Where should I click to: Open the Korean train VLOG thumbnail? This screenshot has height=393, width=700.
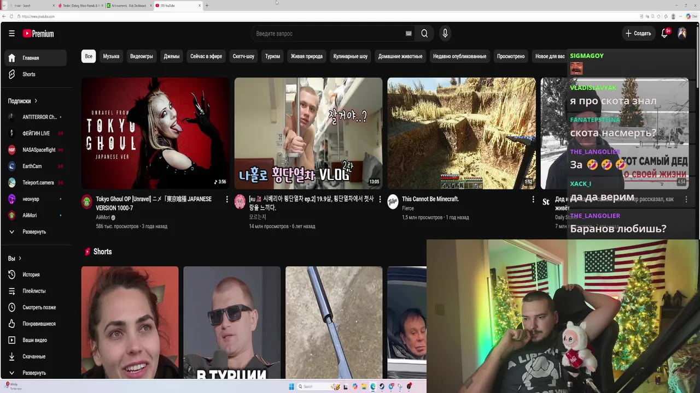pyautogui.click(x=308, y=133)
